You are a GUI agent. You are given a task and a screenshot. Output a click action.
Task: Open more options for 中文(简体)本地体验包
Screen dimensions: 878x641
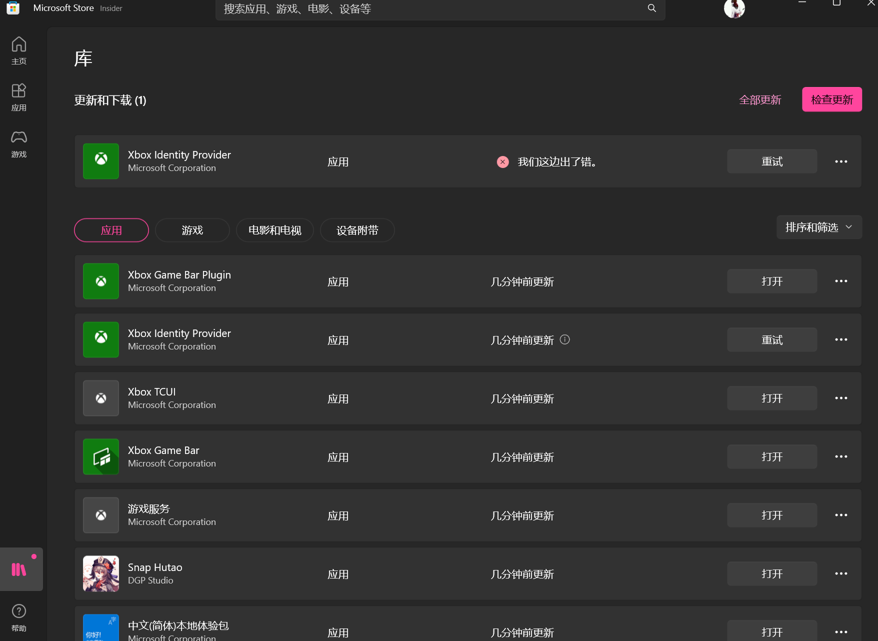[841, 632]
